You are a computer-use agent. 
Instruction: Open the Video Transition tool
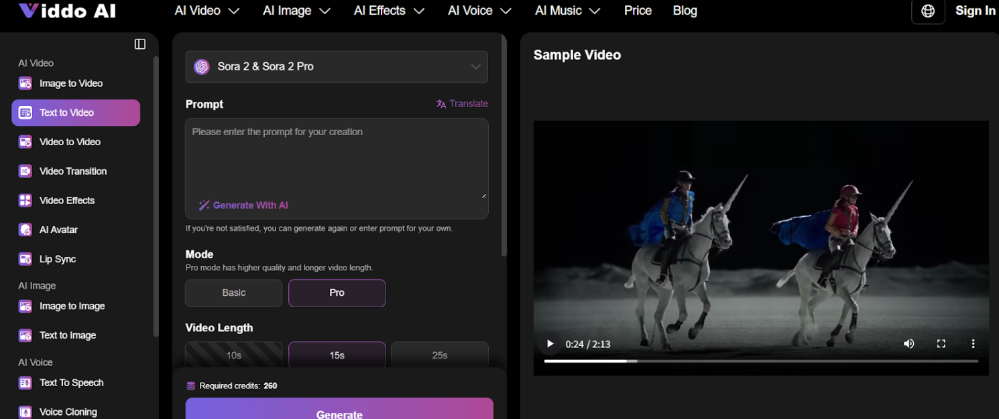tap(73, 171)
